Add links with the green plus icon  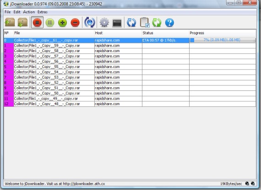[63, 22]
